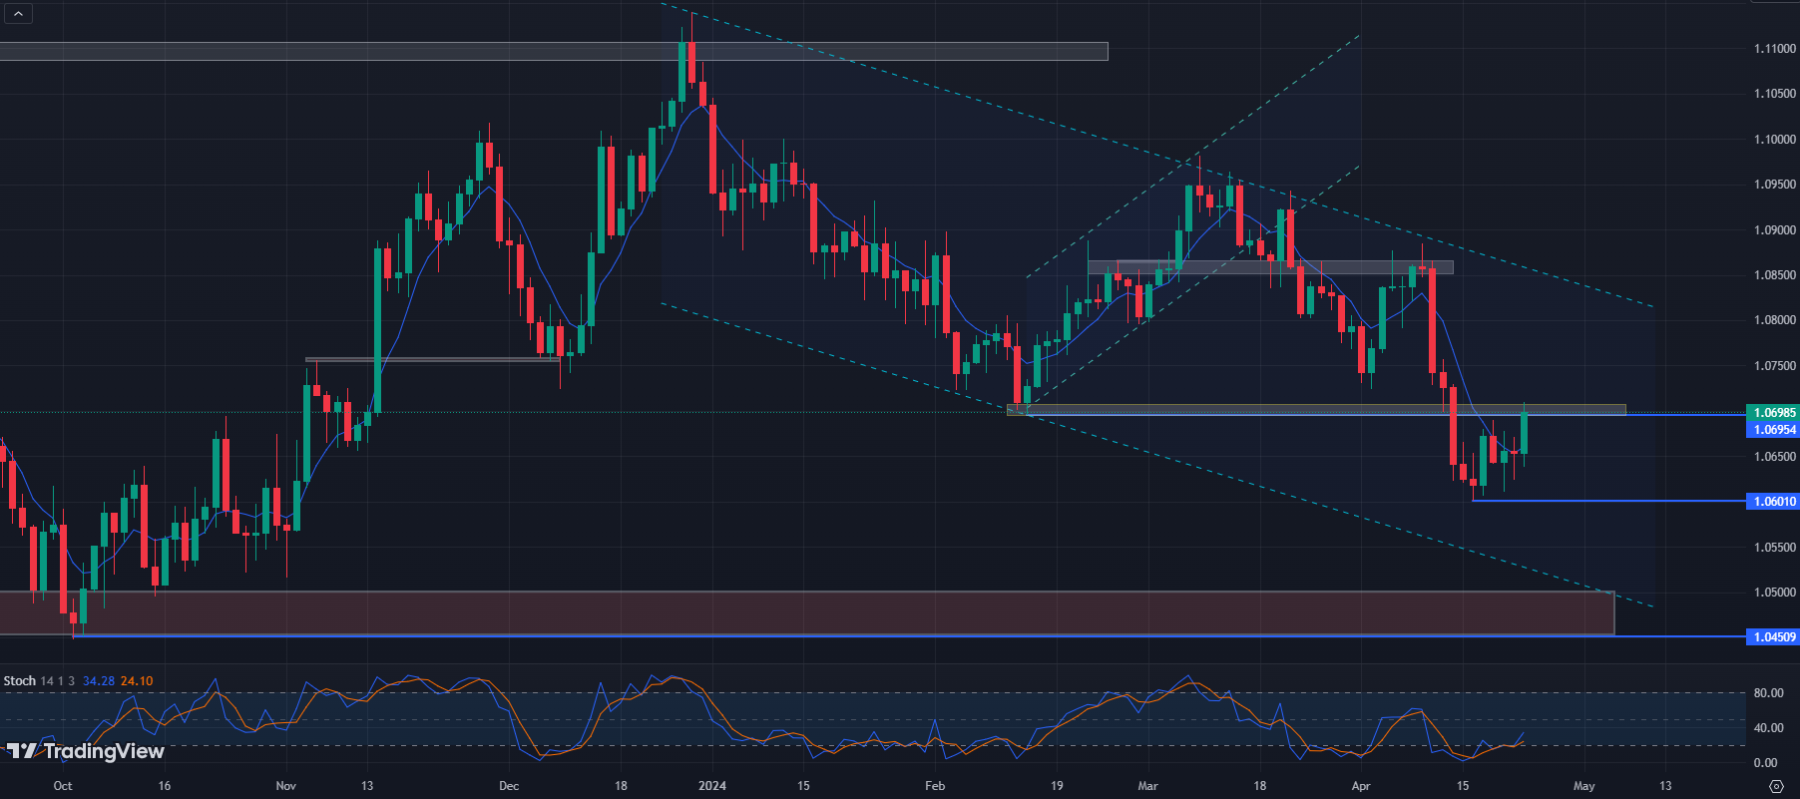
Task: Click the 2024 label on time axis
Action: click(712, 786)
